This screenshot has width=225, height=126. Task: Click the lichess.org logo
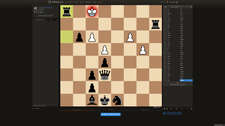tap(55, 2)
